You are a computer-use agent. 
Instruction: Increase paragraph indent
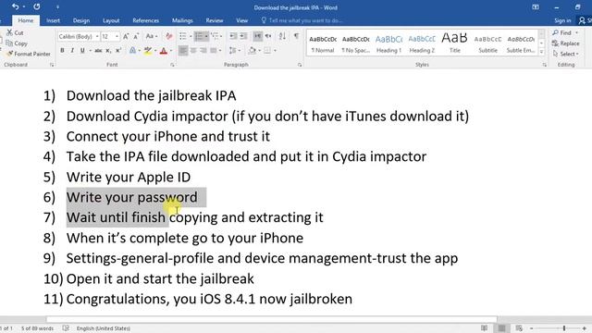243,36
